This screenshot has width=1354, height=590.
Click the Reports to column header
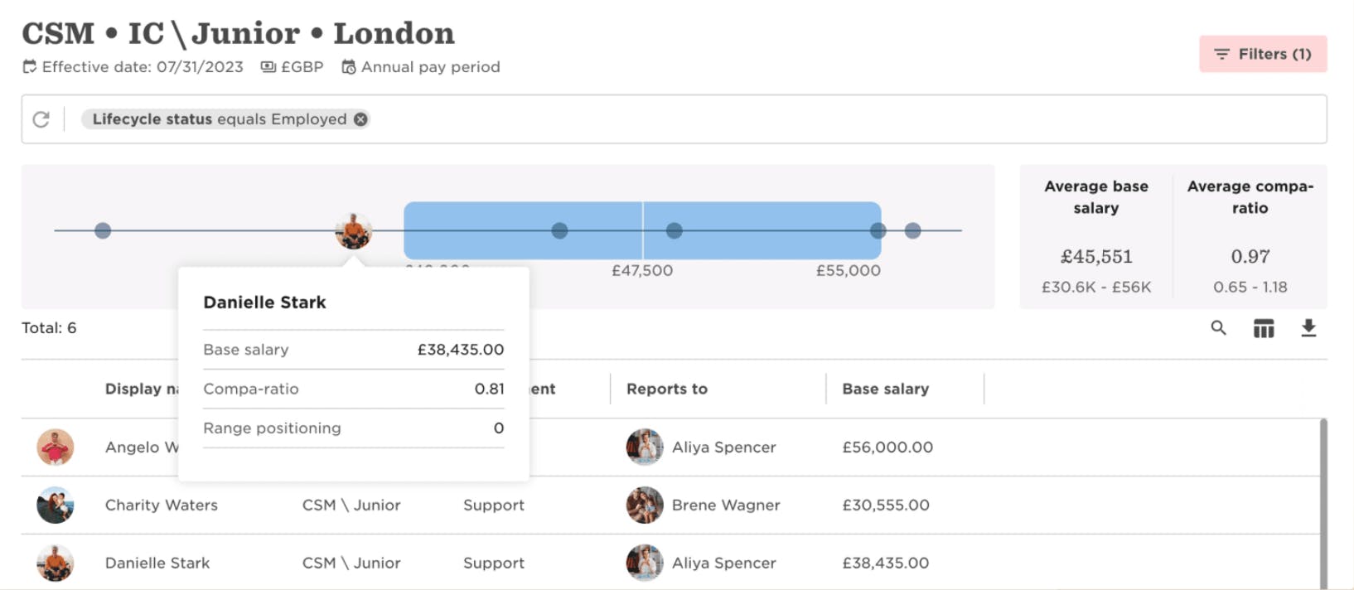point(666,389)
